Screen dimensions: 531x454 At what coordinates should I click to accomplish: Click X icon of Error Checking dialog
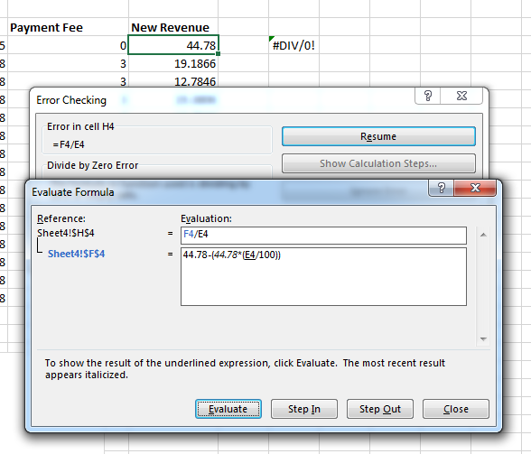click(x=461, y=96)
